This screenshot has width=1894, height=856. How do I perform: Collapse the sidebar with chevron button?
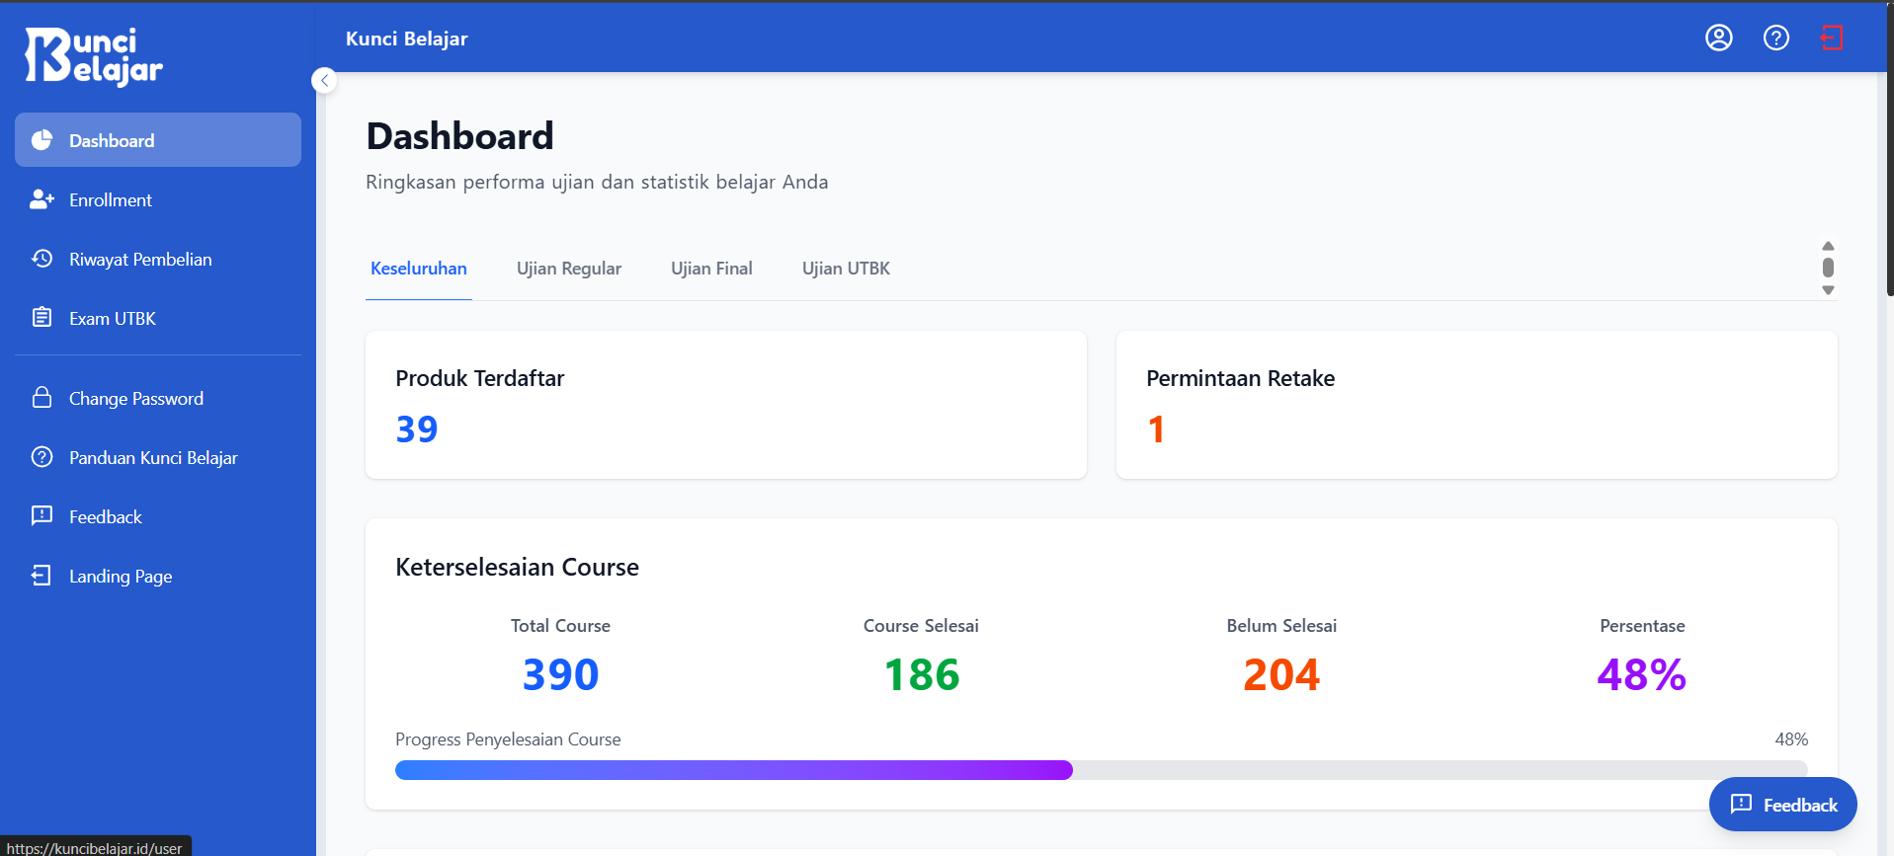point(324,81)
